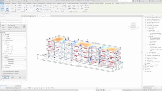Click the Project Browser horizontal scrollbar

tap(149, 86)
